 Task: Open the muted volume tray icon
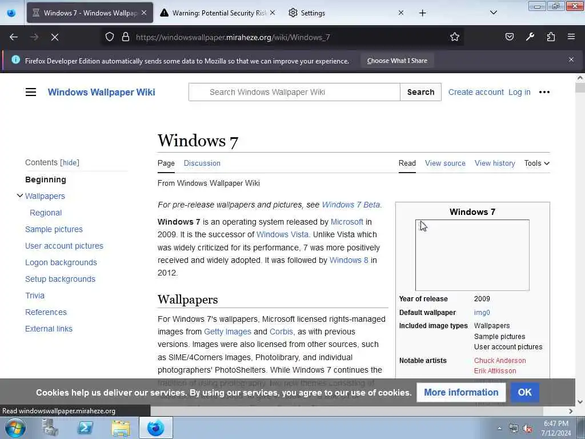point(527,429)
